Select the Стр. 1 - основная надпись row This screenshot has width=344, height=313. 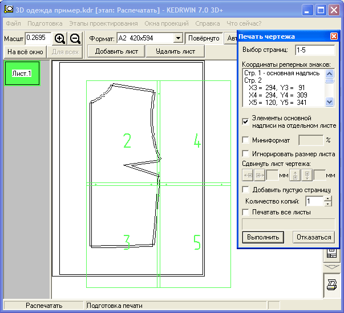pos(282,73)
